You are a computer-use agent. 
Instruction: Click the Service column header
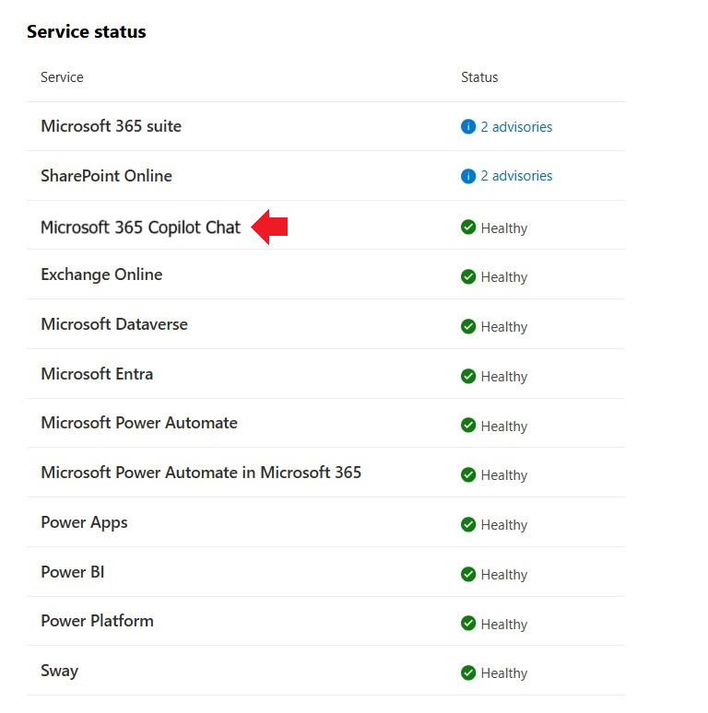[x=62, y=77]
